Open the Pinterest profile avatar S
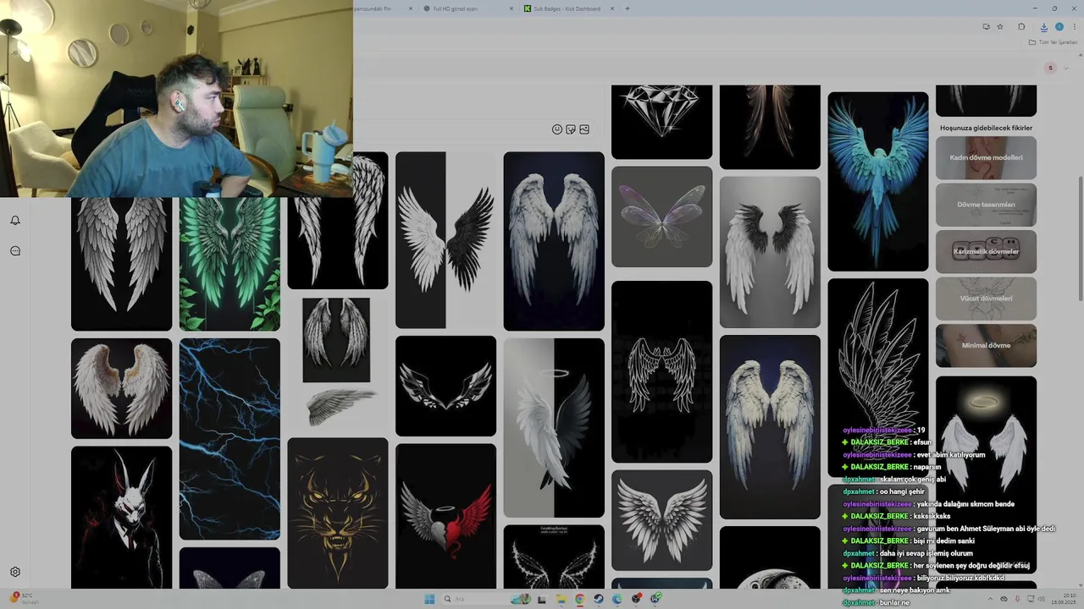 [x=1051, y=68]
